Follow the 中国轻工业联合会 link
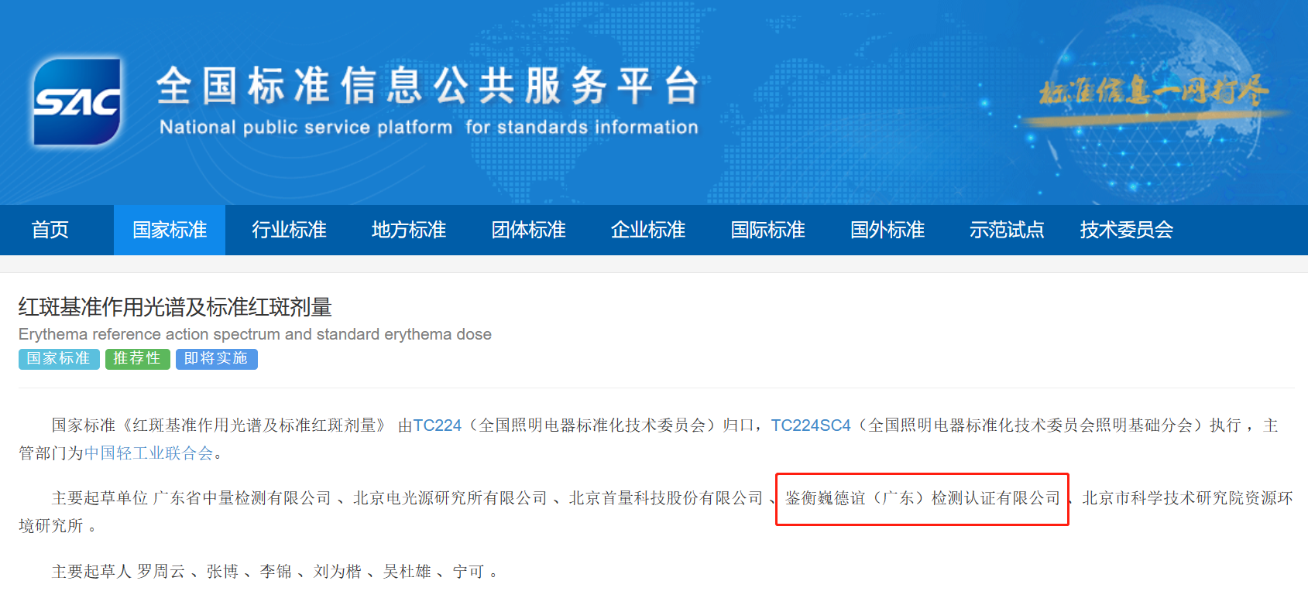This screenshot has height=615, width=1308. (x=149, y=453)
